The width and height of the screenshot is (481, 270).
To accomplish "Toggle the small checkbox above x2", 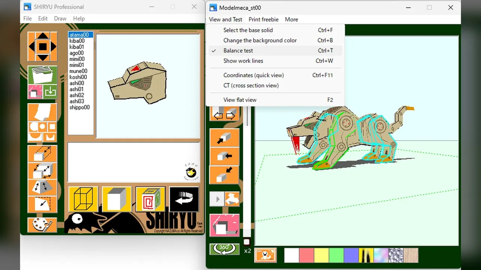I will click(x=247, y=242).
